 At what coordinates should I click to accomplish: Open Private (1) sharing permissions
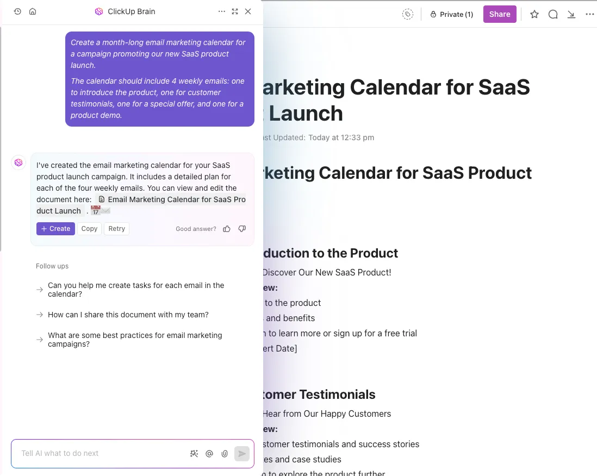click(452, 15)
